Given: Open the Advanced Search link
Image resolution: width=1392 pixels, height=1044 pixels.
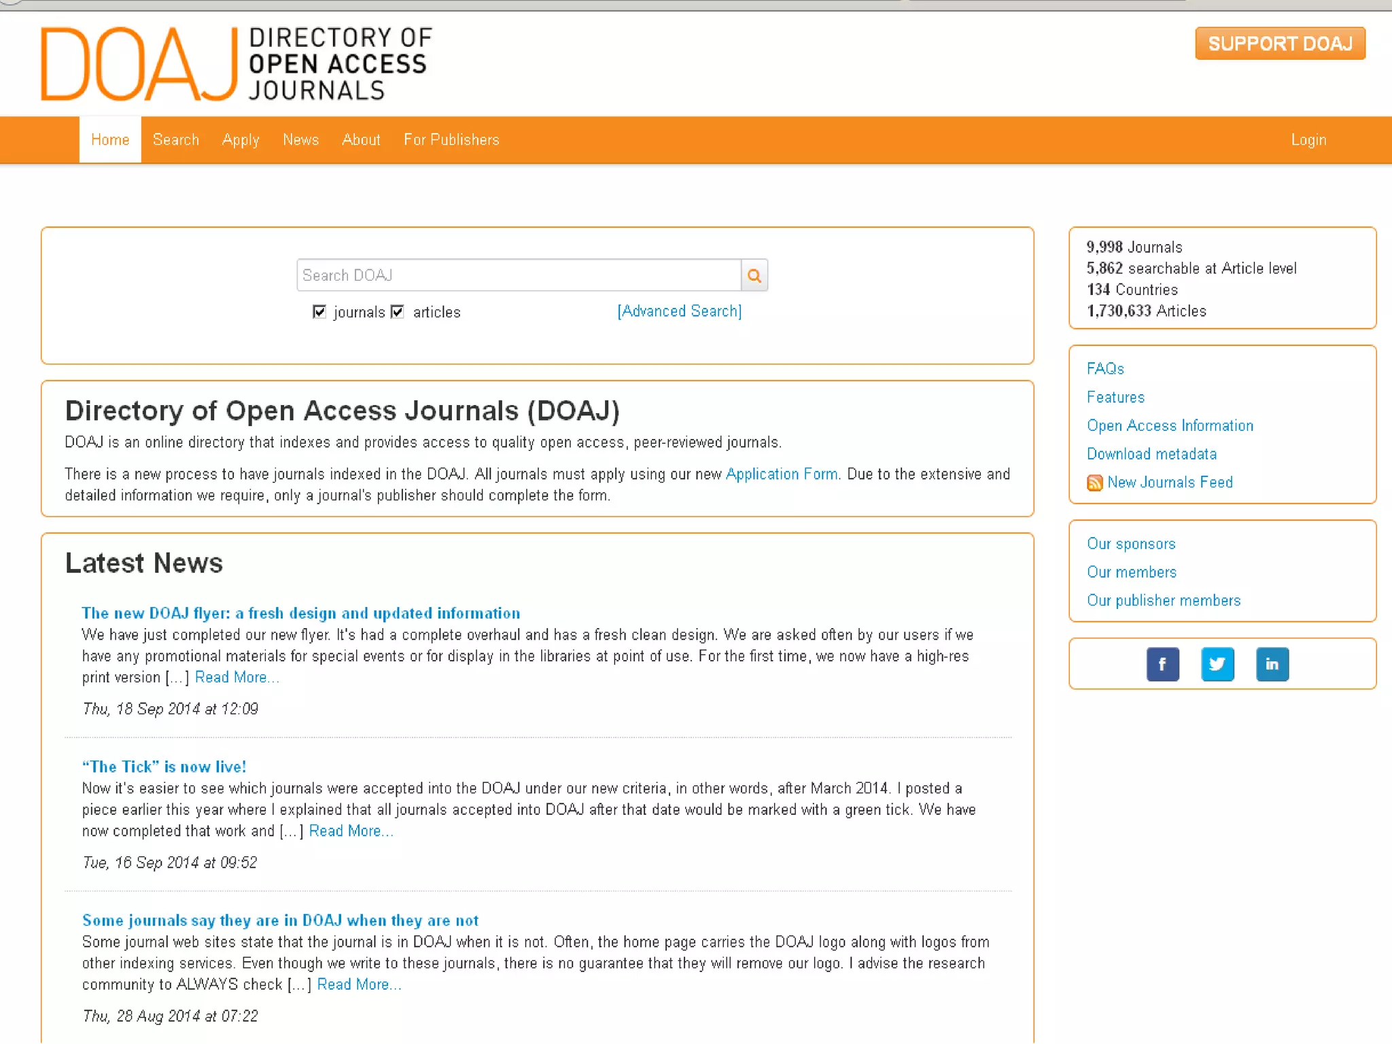Looking at the screenshot, I should pyautogui.click(x=679, y=311).
